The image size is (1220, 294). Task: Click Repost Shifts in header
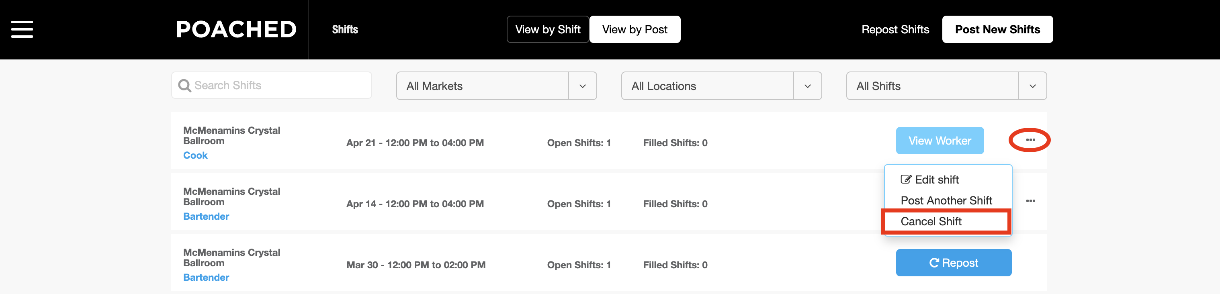895,29
